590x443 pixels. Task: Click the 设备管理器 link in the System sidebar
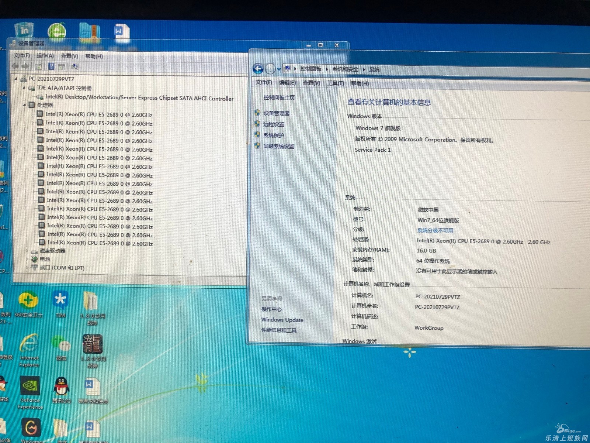point(277,113)
